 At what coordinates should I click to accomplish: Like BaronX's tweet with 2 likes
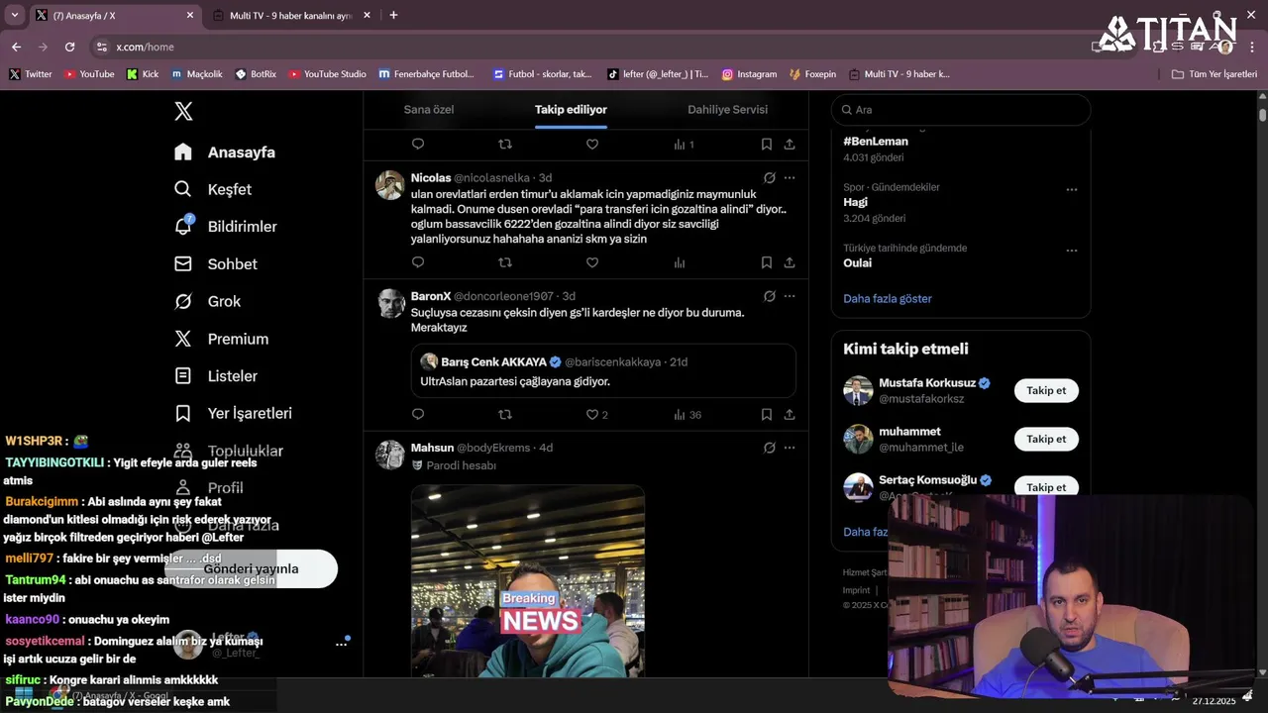click(596, 414)
